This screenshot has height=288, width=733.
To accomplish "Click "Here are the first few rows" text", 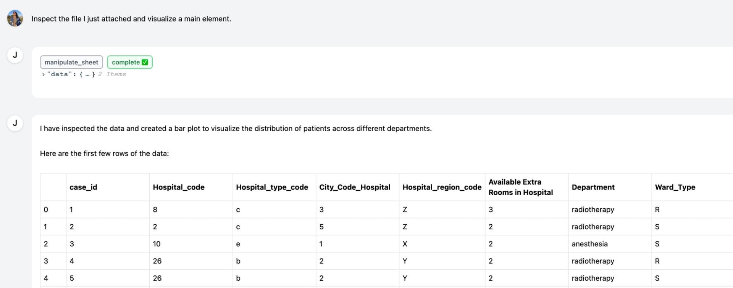I will (x=104, y=153).
